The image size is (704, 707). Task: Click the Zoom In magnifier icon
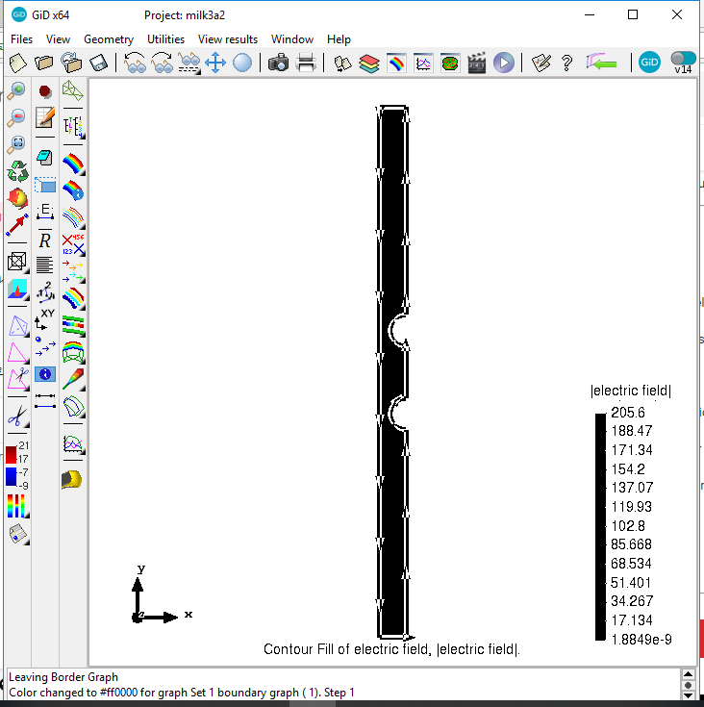17,91
